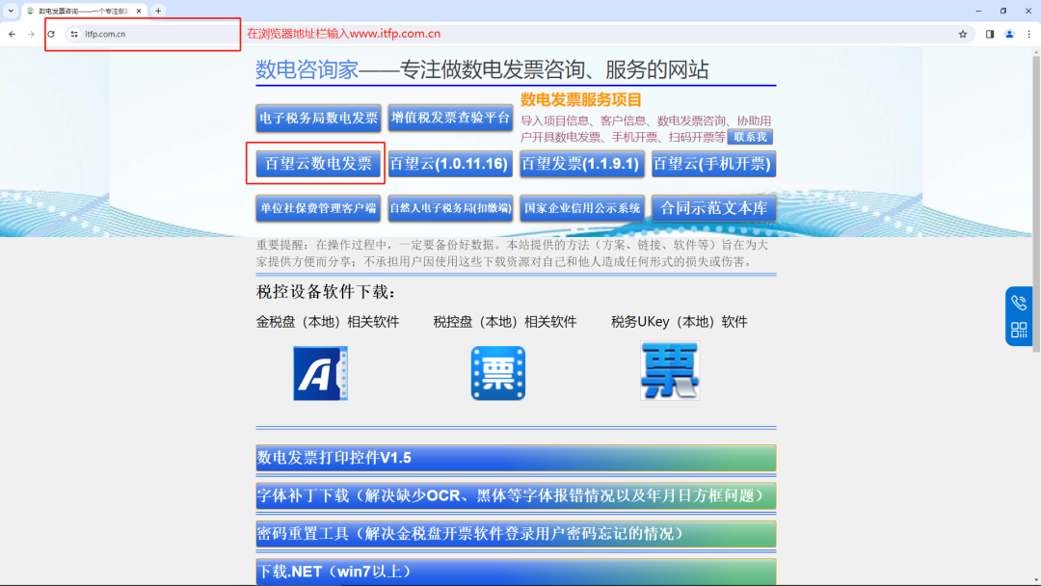The width and height of the screenshot is (1041, 586).
Task: Open 电子税务局数电发票 button
Action: [x=319, y=119]
